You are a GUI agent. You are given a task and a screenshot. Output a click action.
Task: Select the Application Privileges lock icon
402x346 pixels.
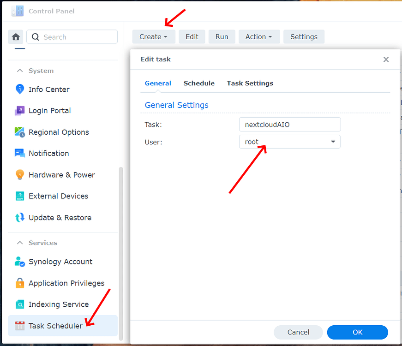(19, 283)
